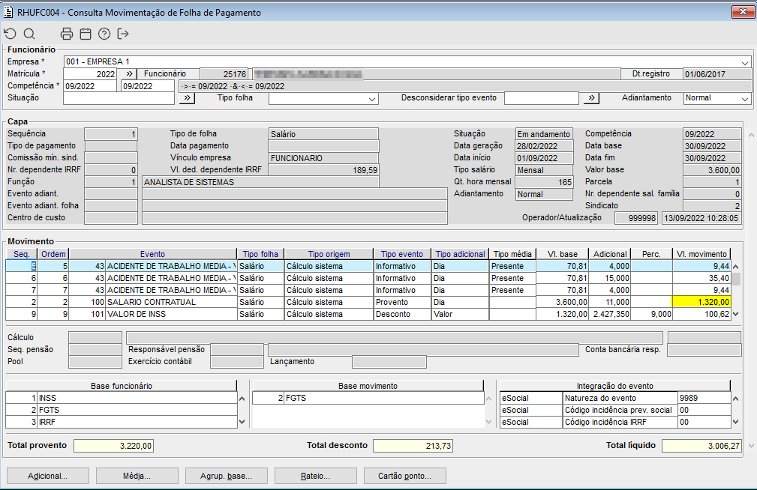Click the Cartão ponto... button
Screen dimensions: 757x490
(x=405, y=476)
